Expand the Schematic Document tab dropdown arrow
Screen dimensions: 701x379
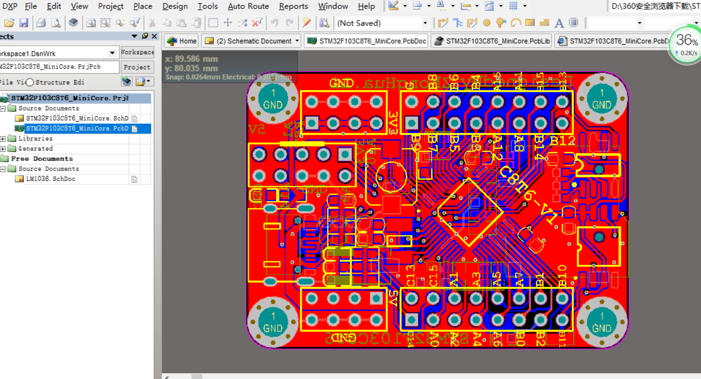pos(297,41)
